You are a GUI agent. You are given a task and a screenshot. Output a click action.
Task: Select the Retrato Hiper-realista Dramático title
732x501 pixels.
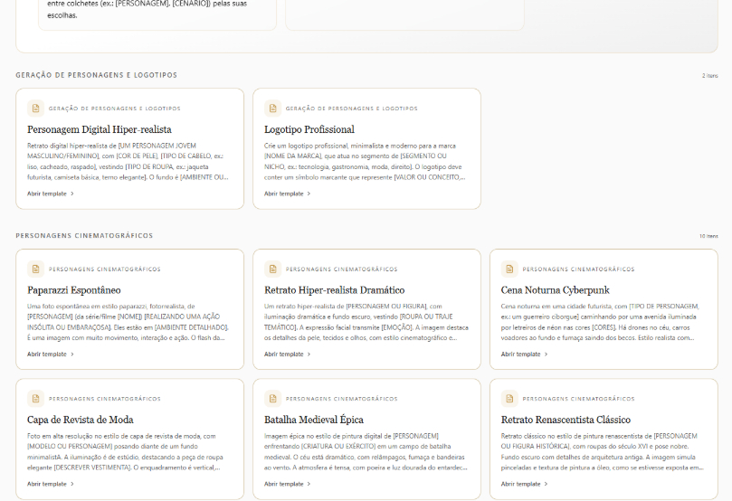334,290
